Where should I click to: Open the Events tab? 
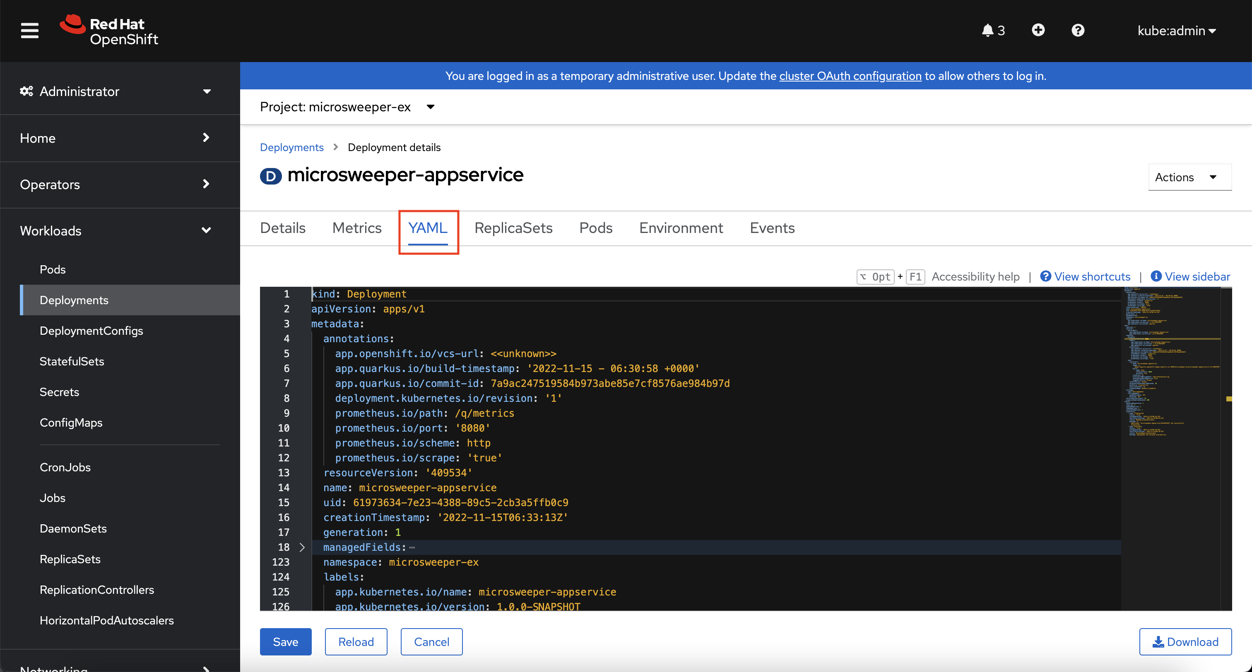tap(772, 228)
